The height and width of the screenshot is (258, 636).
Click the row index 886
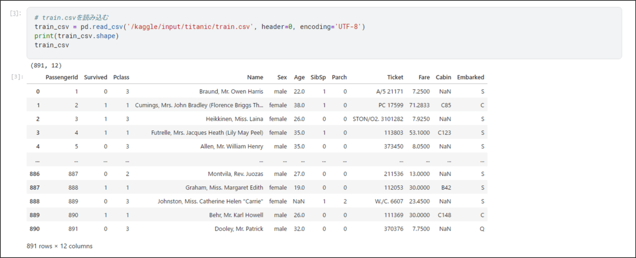coord(35,173)
